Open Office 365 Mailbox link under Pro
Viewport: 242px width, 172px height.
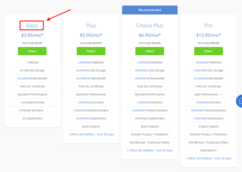coord(208,158)
